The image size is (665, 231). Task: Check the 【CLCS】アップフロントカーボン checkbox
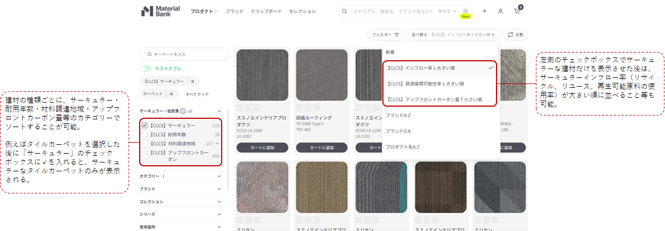coord(145,155)
